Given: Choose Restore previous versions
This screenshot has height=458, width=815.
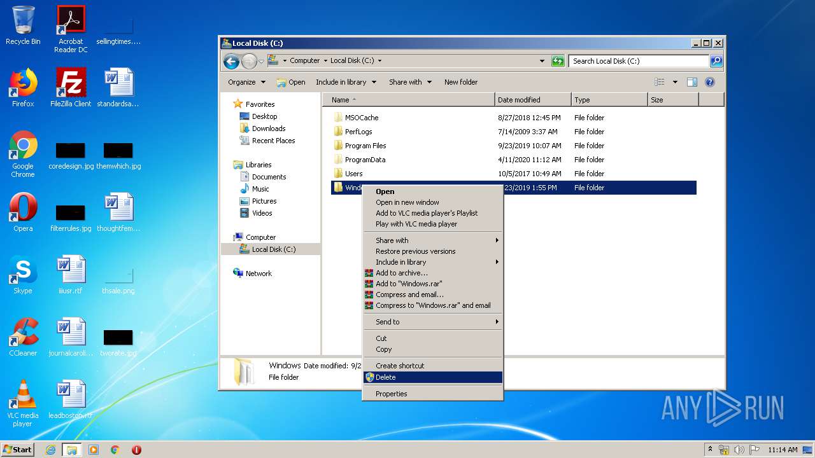Looking at the screenshot, I should [433, 251].
